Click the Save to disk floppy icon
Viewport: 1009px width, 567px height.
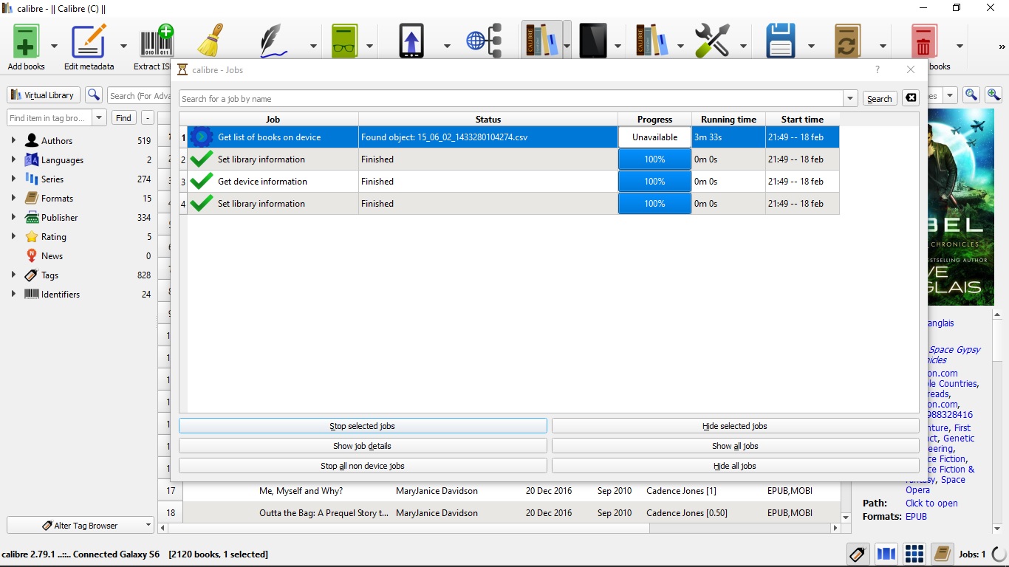click(x=780, y=42)
